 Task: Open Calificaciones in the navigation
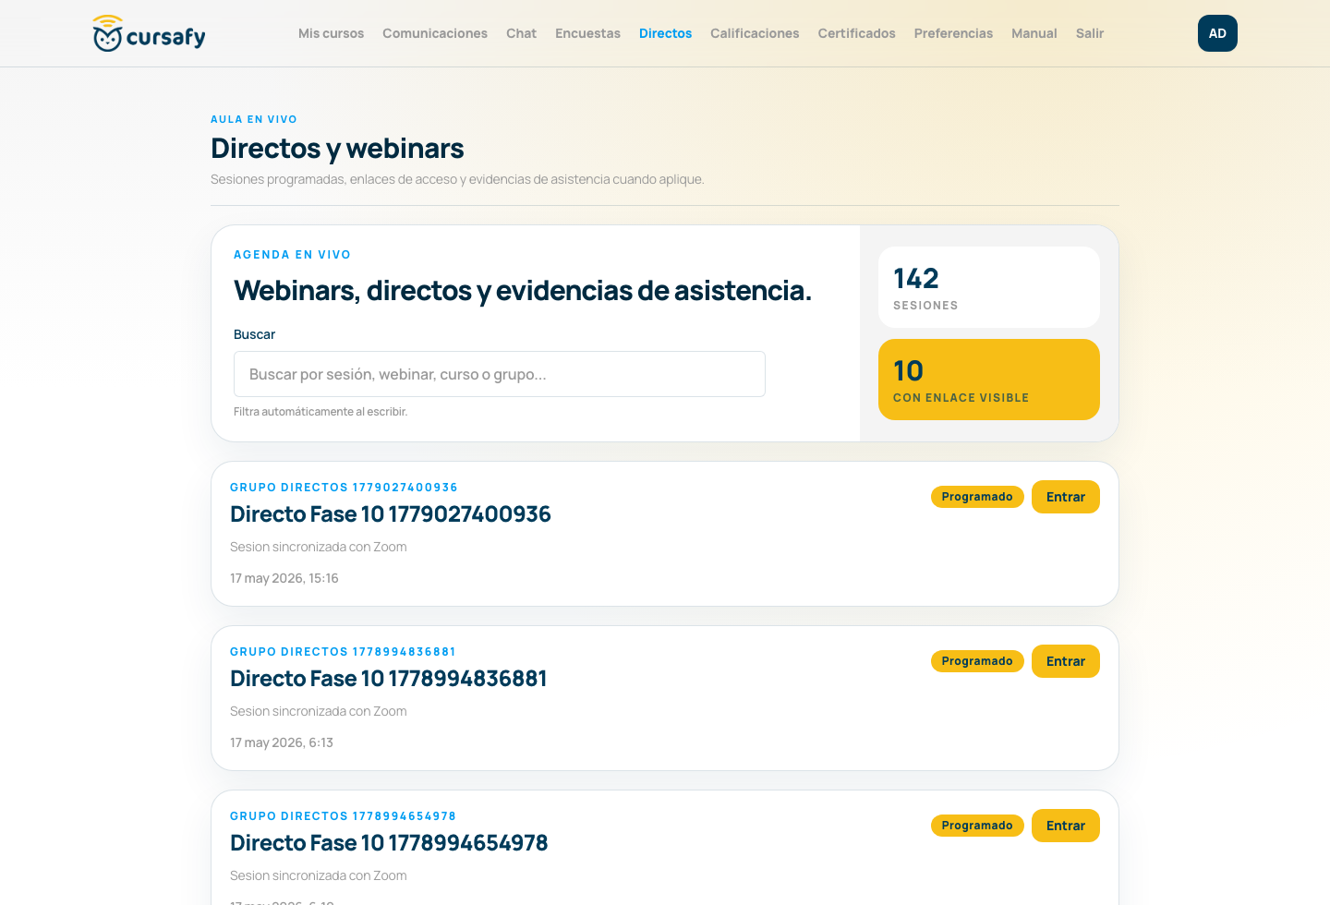(755, 33)
